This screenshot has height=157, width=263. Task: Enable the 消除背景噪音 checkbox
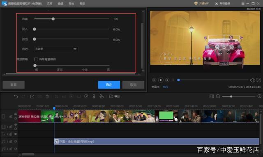(36, 59)
